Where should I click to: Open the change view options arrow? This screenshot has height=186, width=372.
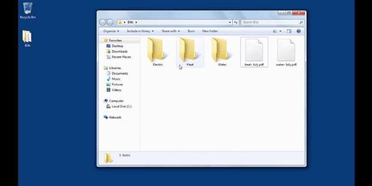click(x=280, y=31)
